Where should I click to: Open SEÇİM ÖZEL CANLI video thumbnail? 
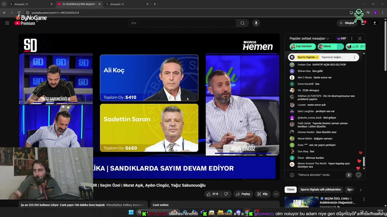pyautogui.click(x=301, y=202)
